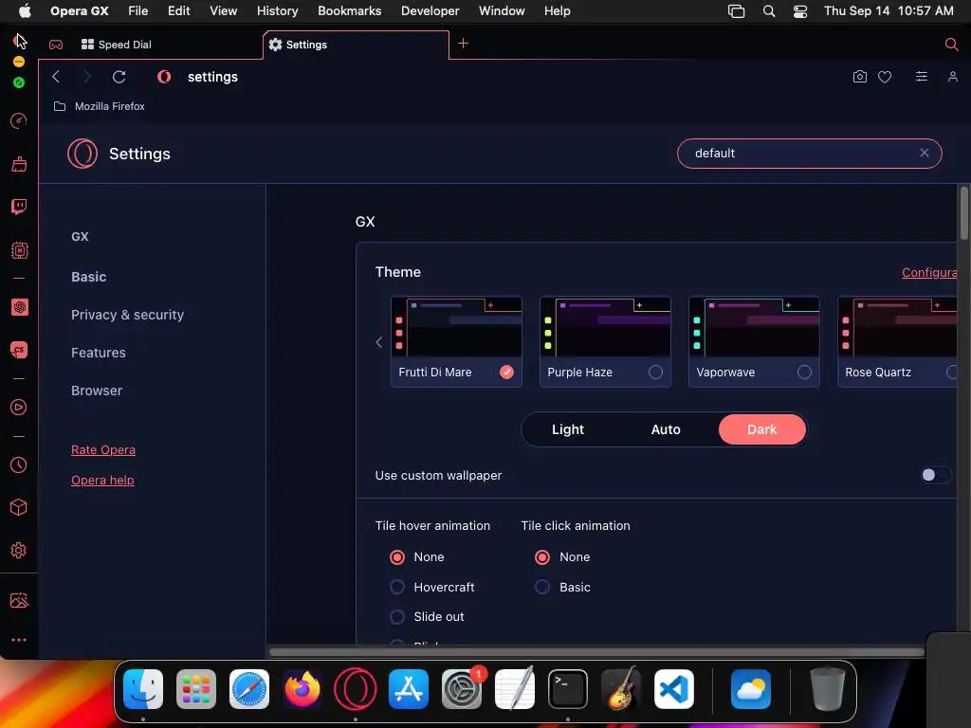Screen dimensions: 971x728
Task: Open the profile account icon
Action: click(952, 76)
